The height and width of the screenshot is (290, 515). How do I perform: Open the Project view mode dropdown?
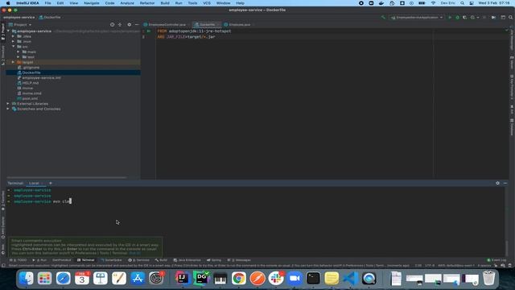[20, 25]
